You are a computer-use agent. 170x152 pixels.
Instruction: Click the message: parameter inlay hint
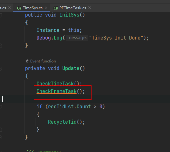click(77, 38)
